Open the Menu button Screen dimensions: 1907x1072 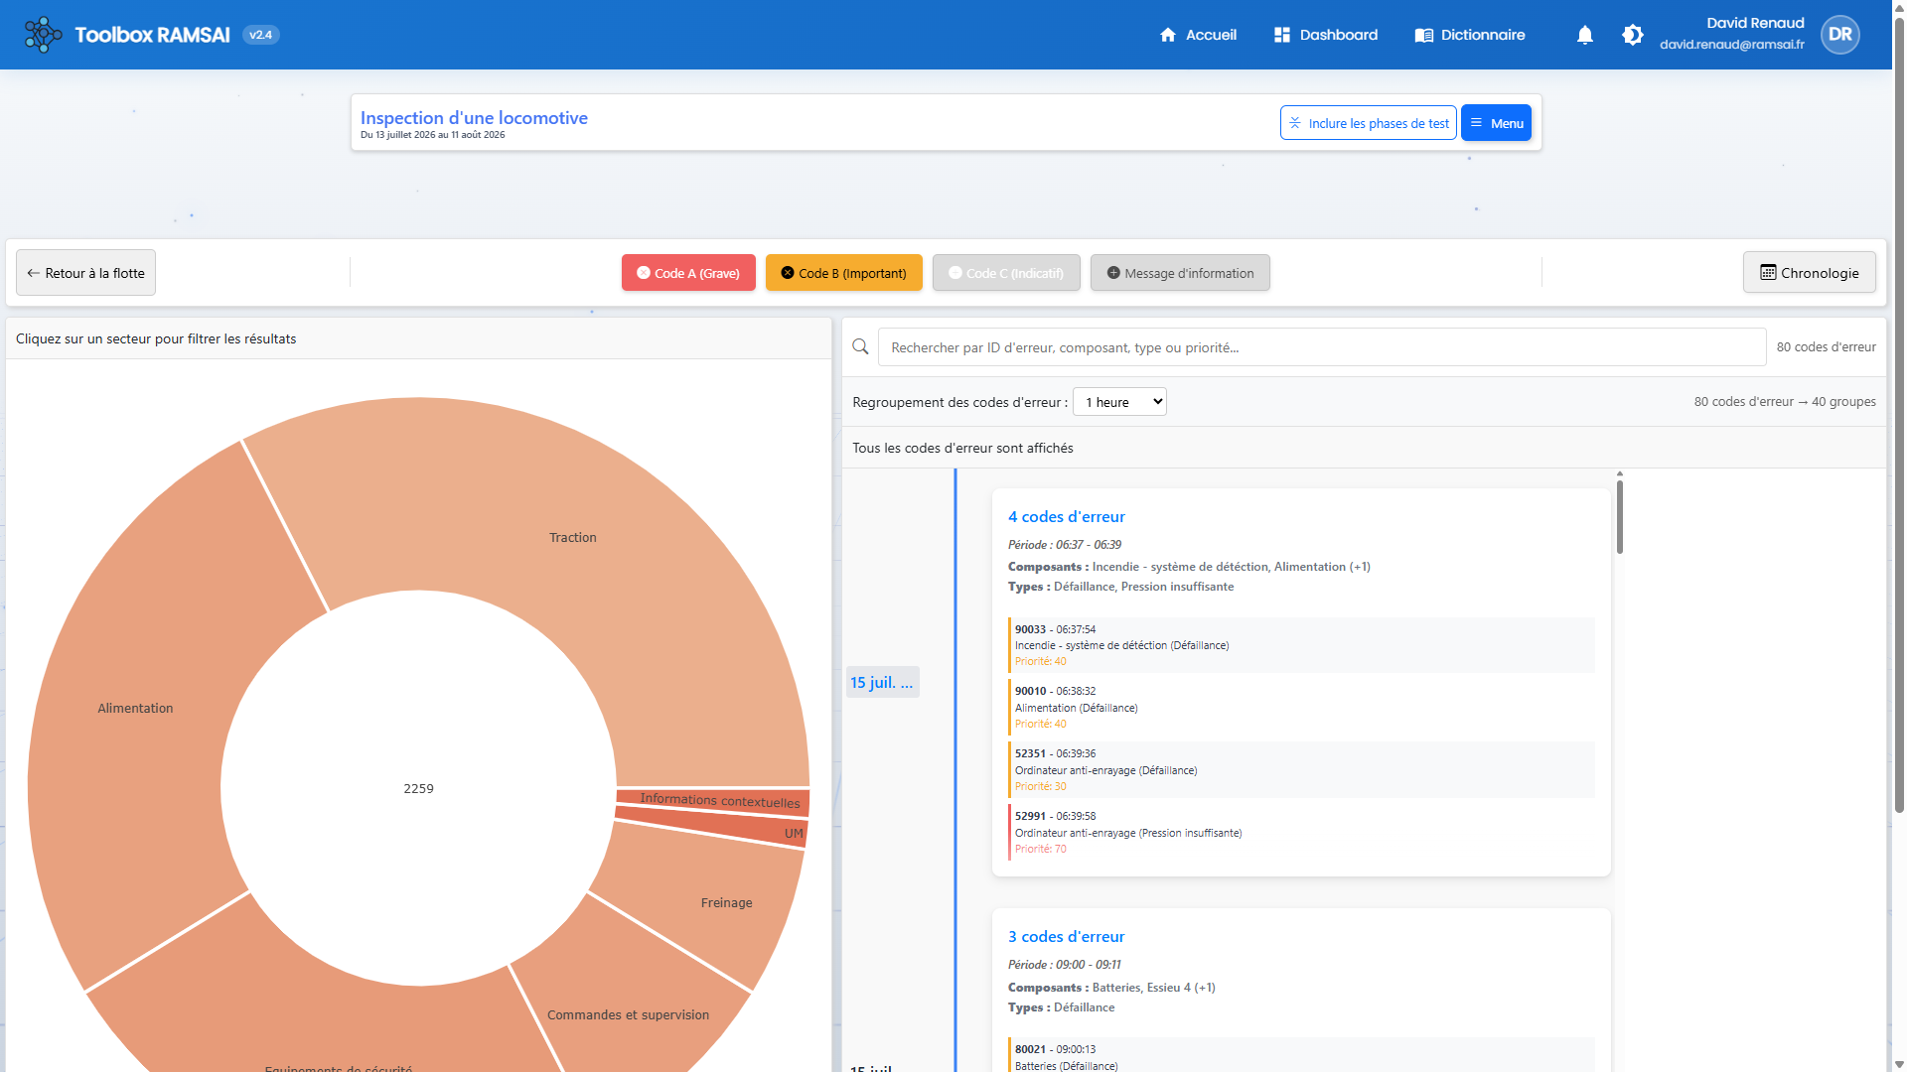pyautogui.click(x=1496, y=123)
